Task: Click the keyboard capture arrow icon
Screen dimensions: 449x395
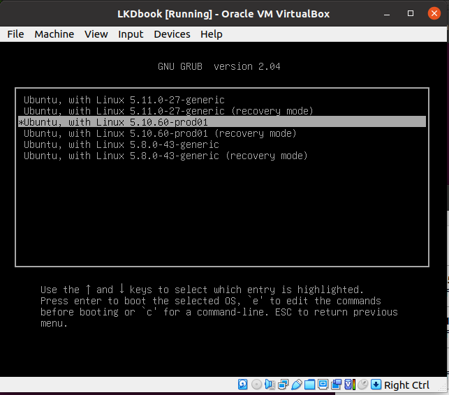Action: [376, 385]
